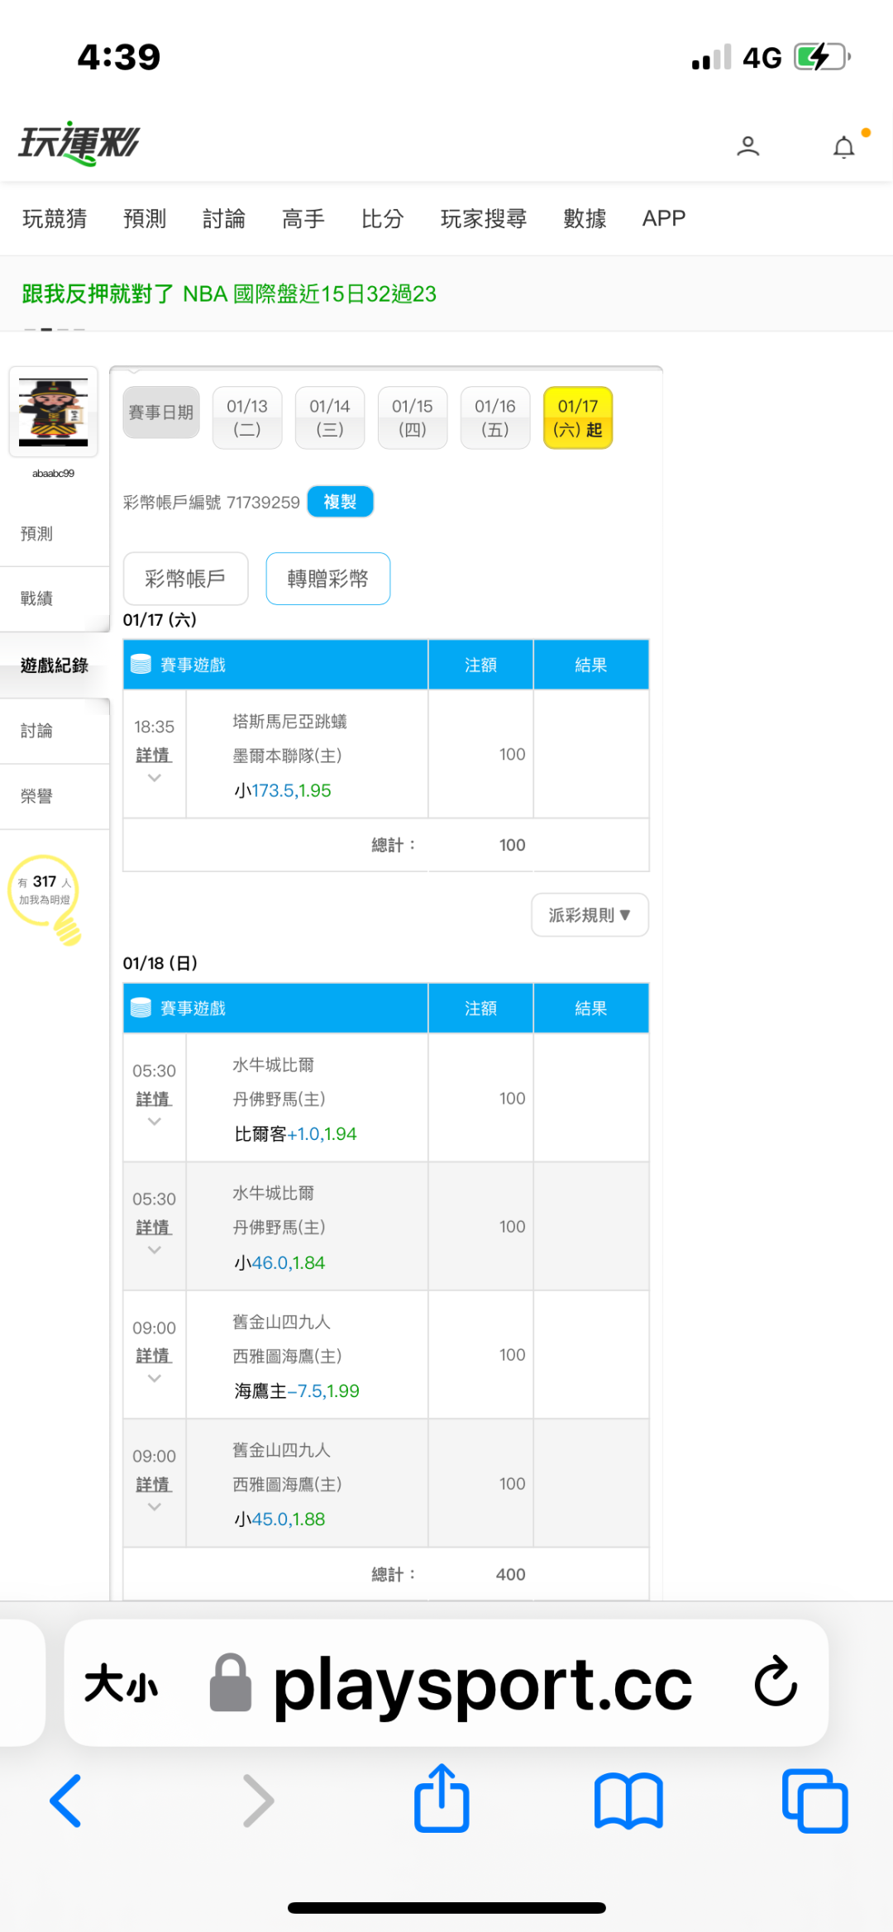This screenshot has height=1932, width=893.
Task: Open the user account profile icon
Action: click(747, 146)
